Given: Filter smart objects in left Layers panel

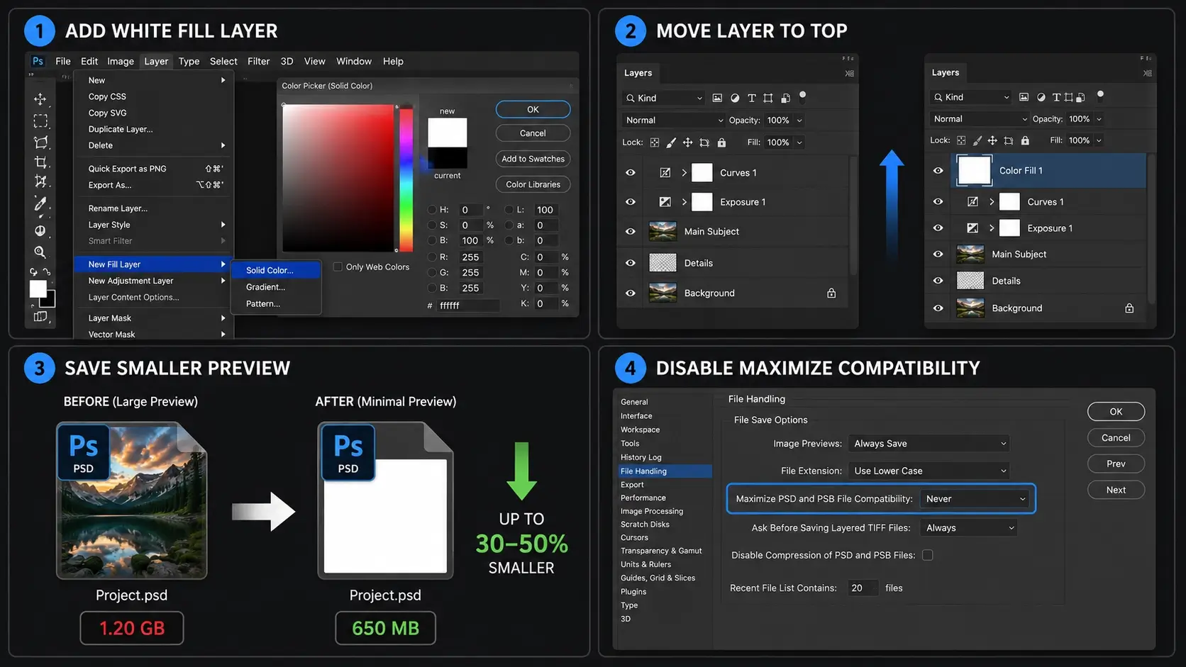Looking at the screenshot, I should pyautogui.click(x=785, y=98).
